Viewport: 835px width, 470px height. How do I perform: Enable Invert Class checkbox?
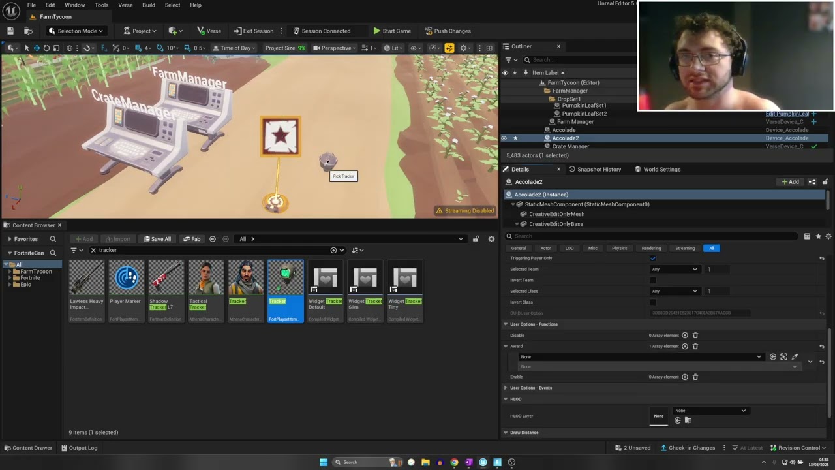point(652,302)
